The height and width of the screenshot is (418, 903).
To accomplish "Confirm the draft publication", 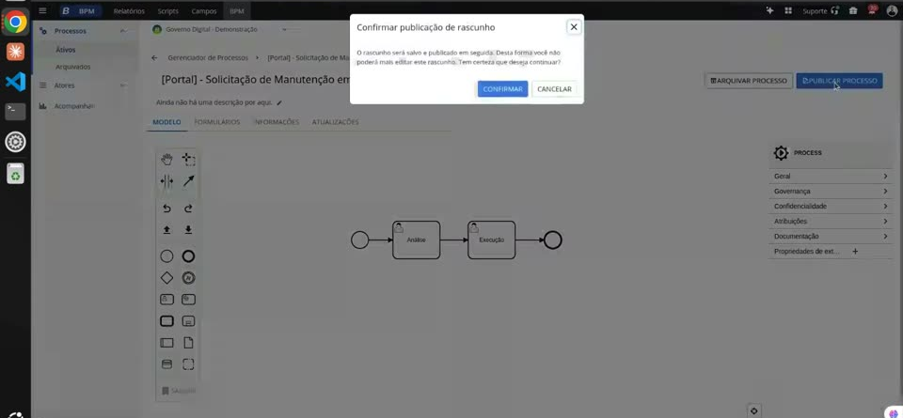I will (x=502, y=89).
